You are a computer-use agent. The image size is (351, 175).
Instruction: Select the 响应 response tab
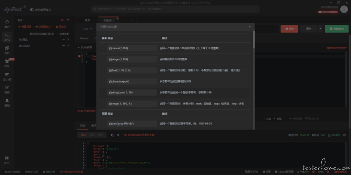tap(82, 125)
